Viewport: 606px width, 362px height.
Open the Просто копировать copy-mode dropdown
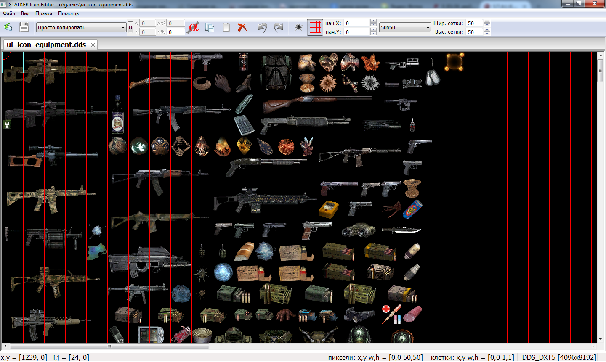(x=81, y=27)
